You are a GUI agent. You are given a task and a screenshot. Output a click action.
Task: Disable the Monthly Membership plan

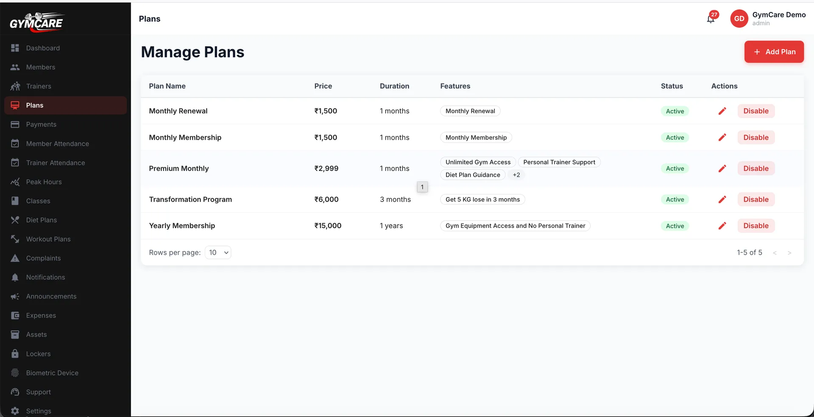[756, 137]
